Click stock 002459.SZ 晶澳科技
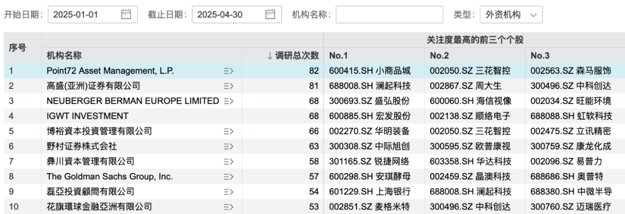Image resolution: width=625 pixels, height=214 pixels. [470, 176]
